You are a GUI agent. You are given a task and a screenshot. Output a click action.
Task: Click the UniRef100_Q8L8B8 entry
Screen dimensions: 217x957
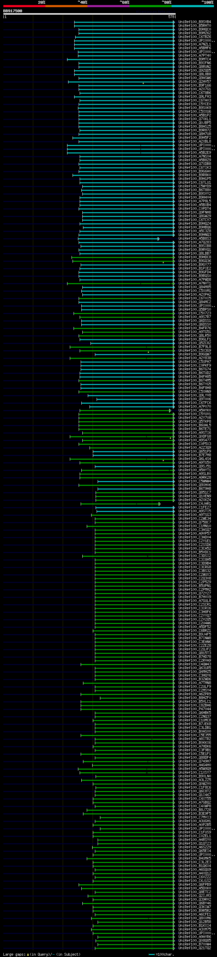[x=195, y=74]
